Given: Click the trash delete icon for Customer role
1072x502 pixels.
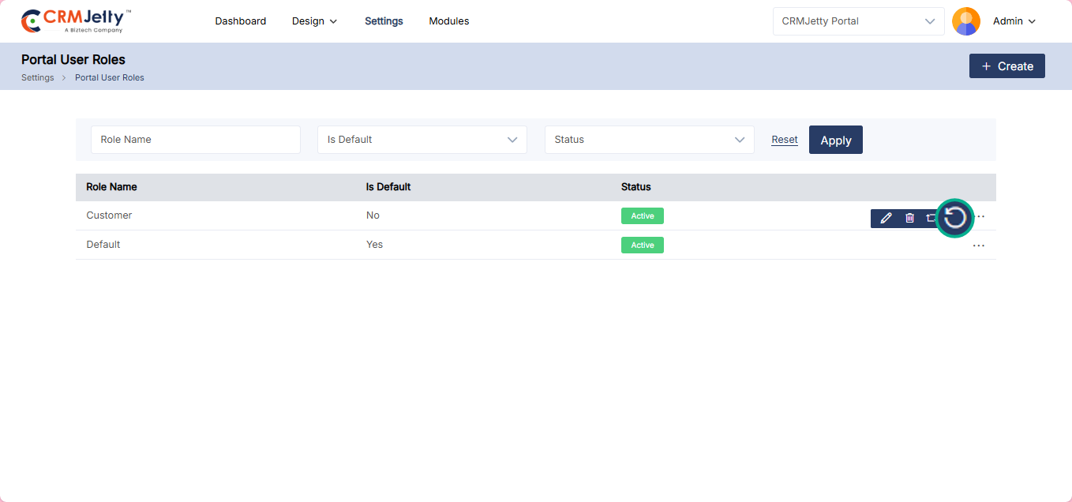Looking at the screenshot, I should (909, 218).
